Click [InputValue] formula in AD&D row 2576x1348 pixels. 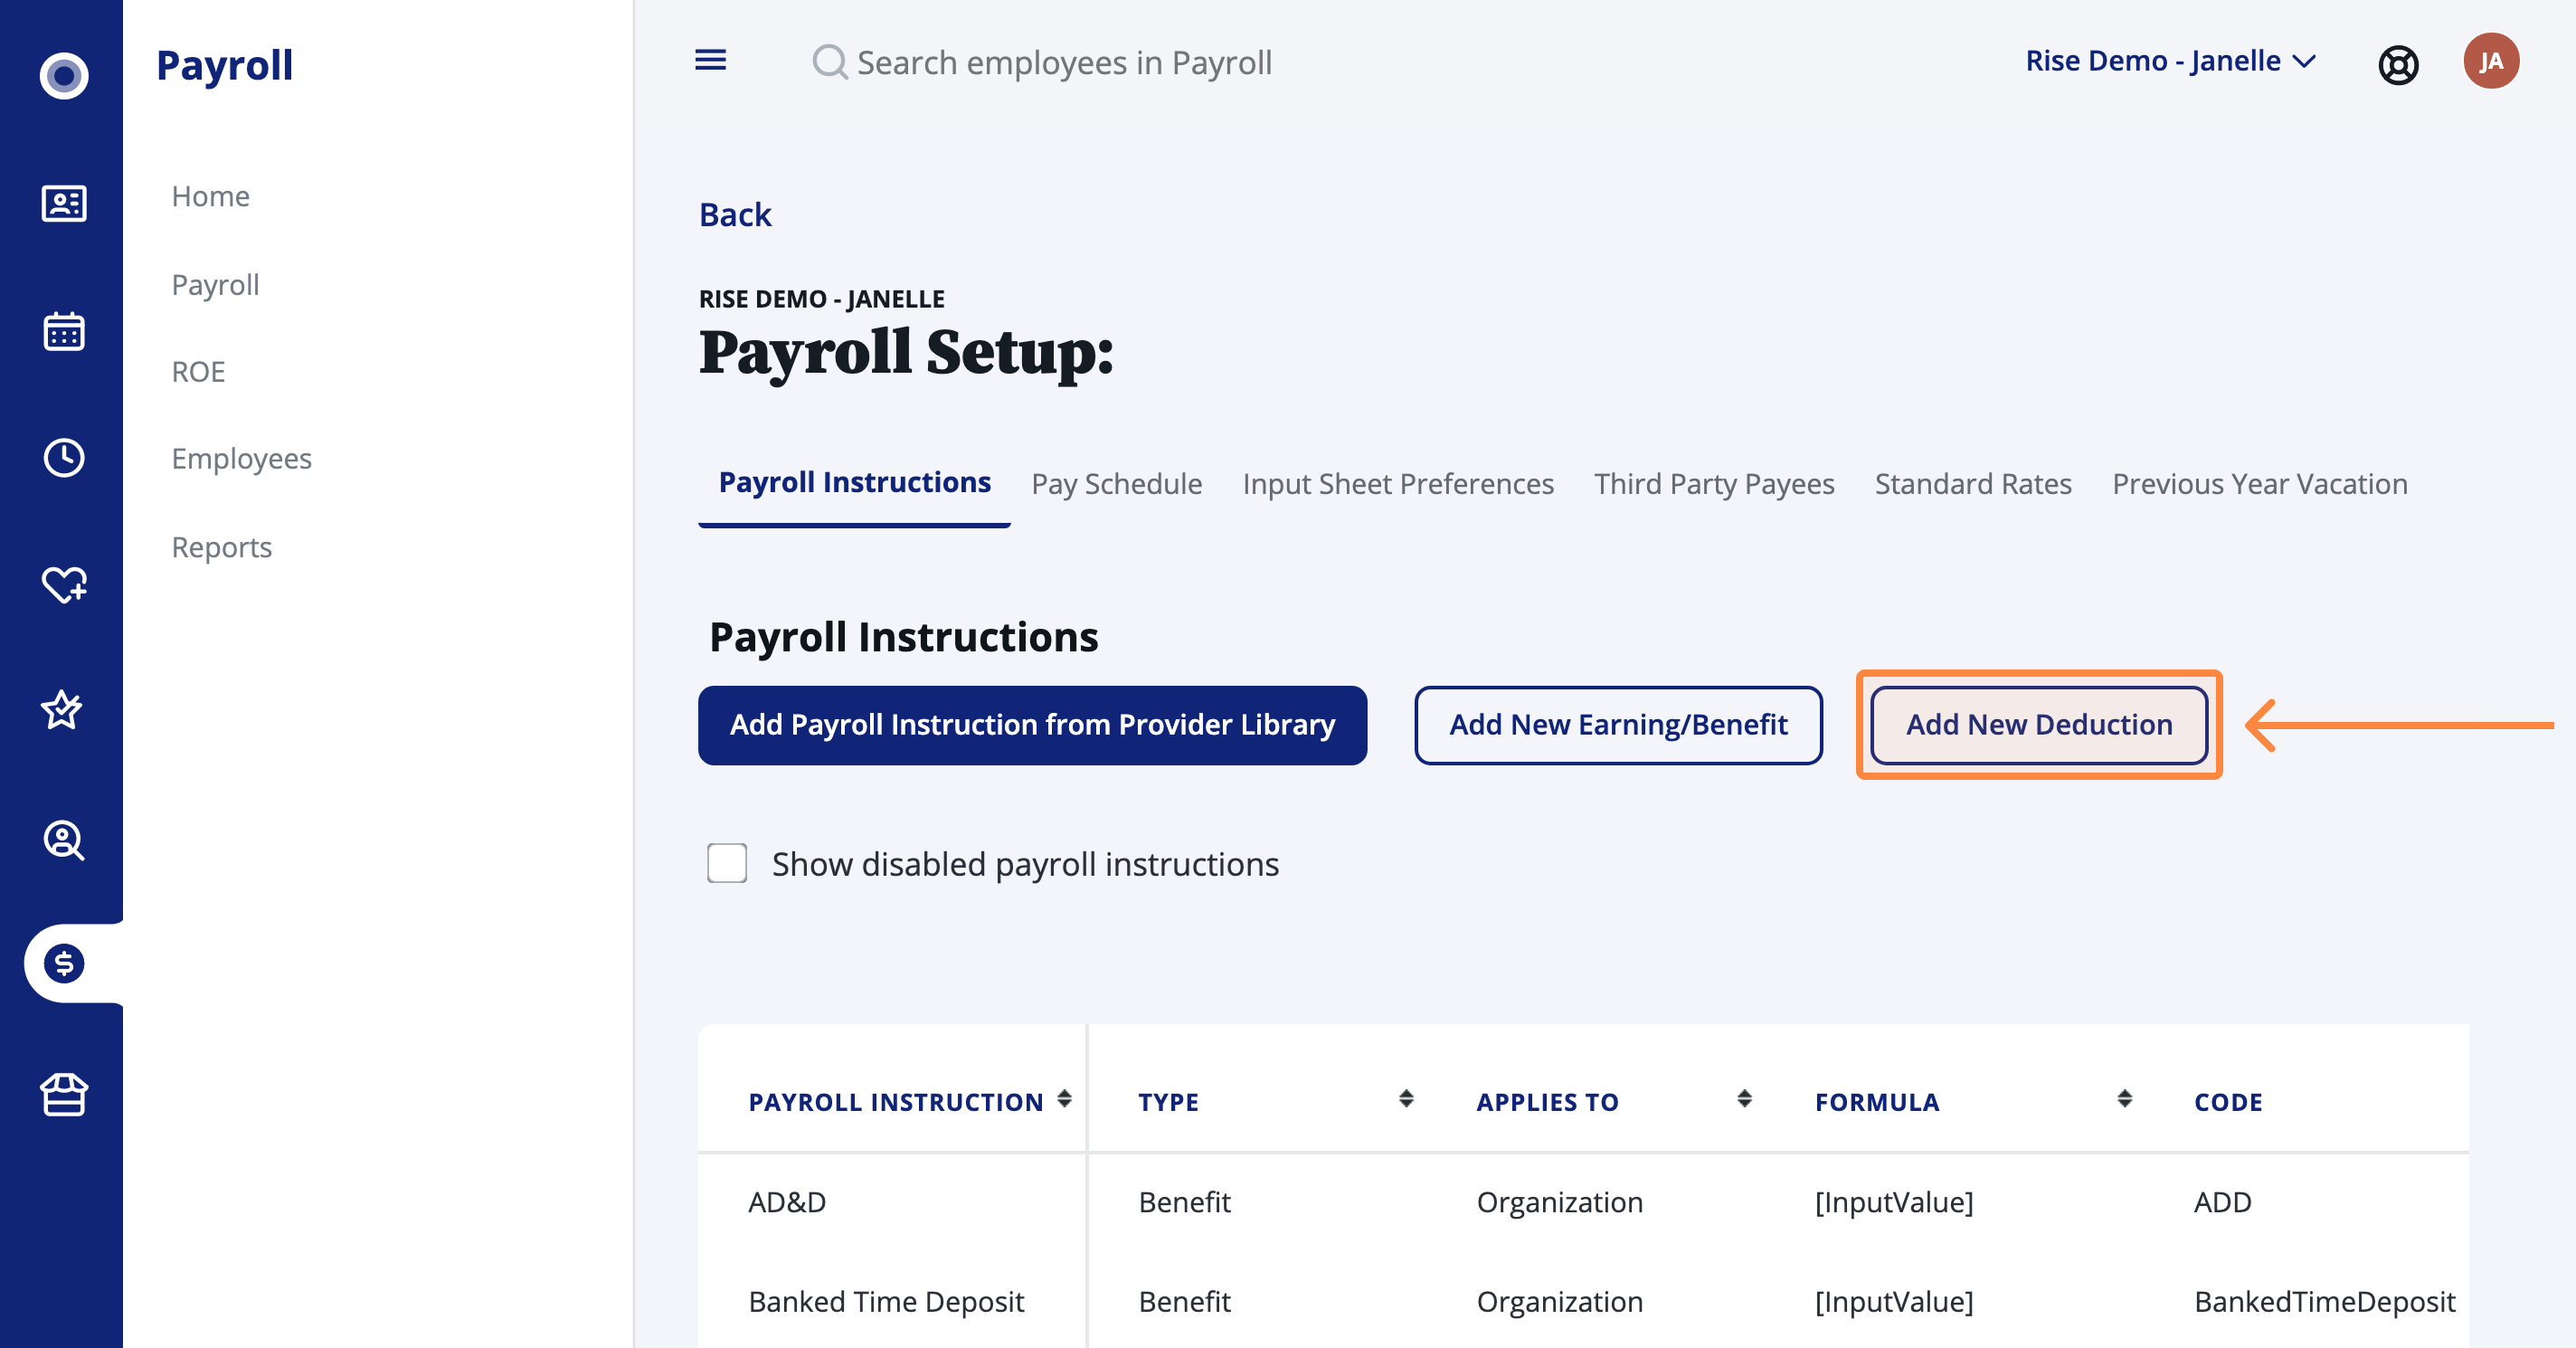point(1893,1202)
